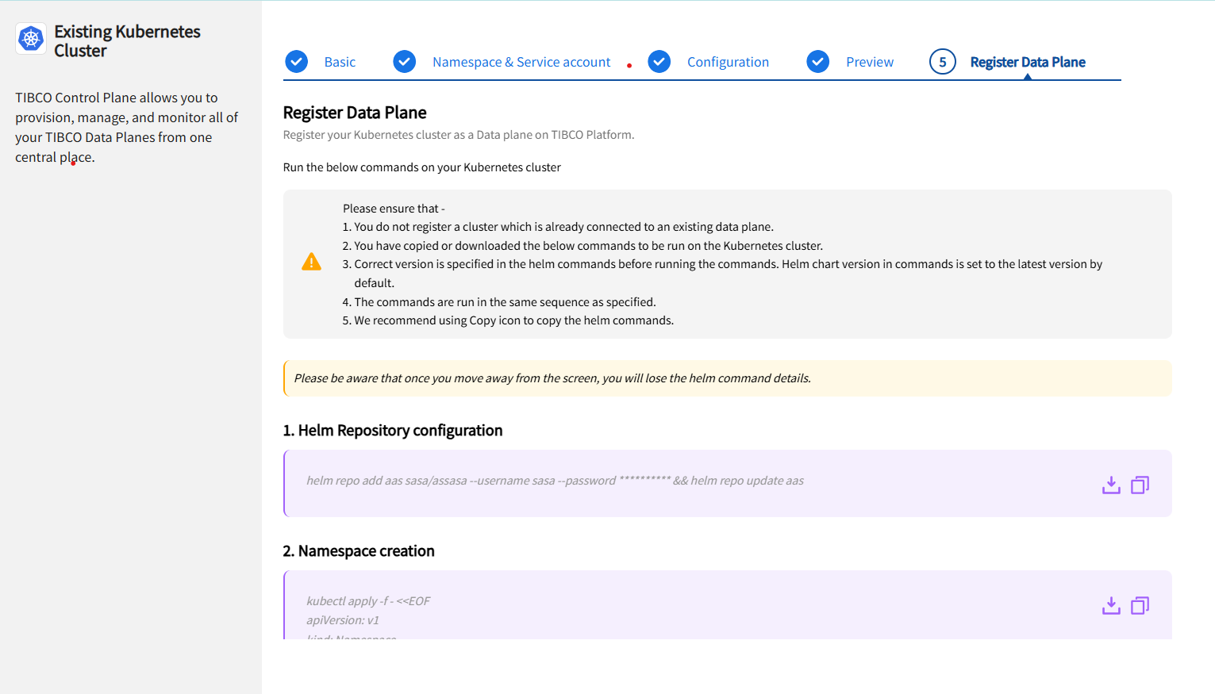Click the helm repo add command text
This screenshot has height=694, width=1215.
555,481
